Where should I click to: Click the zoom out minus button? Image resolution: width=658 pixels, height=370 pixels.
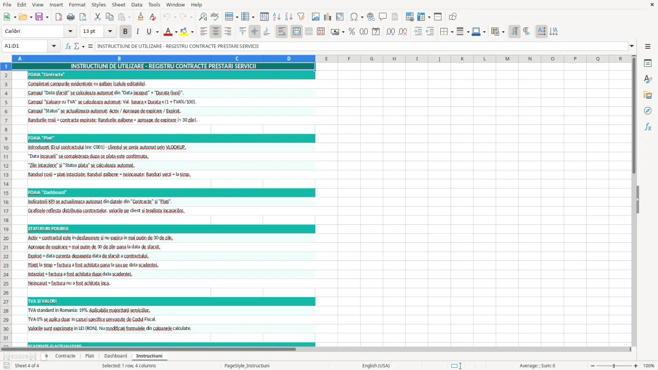tap(594, 366)
